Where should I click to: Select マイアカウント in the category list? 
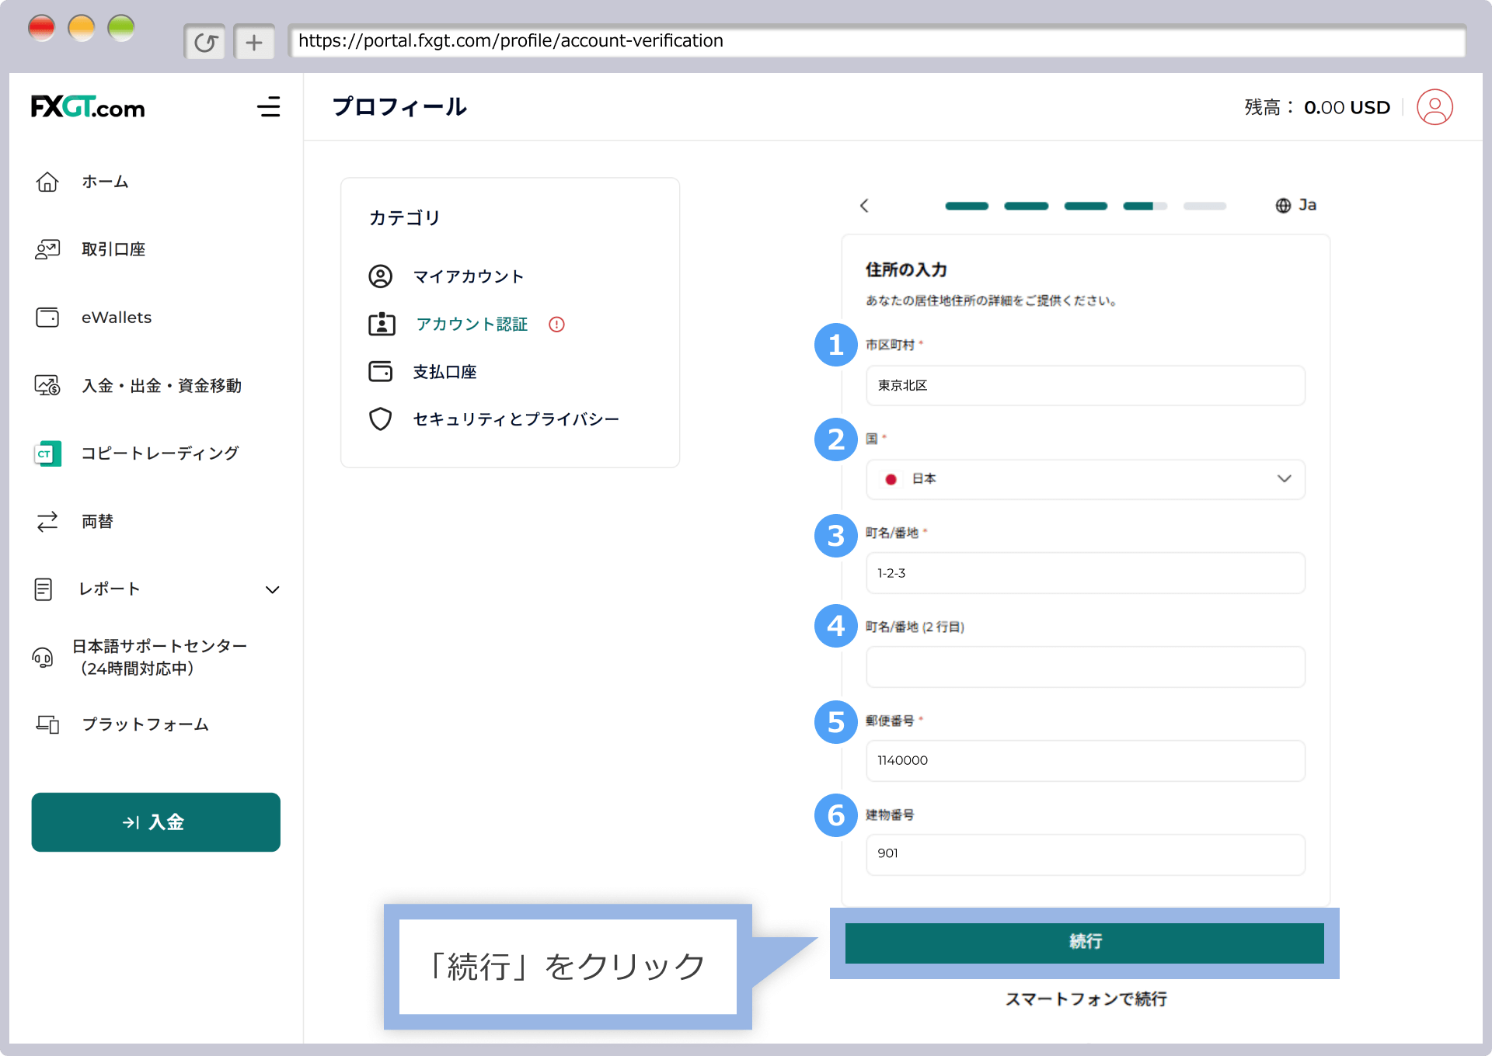(469, 276)
